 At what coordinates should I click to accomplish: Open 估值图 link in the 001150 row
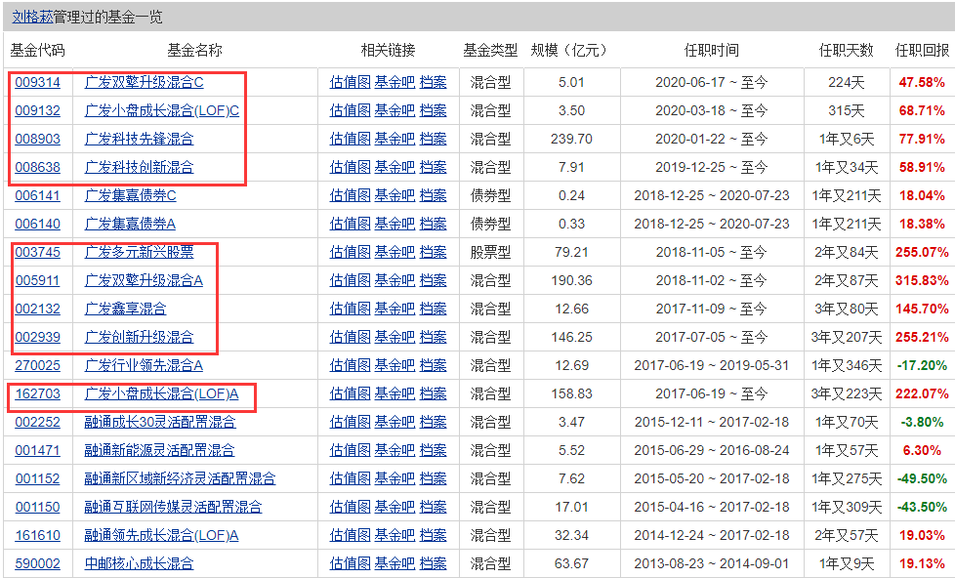pos(351,507)
